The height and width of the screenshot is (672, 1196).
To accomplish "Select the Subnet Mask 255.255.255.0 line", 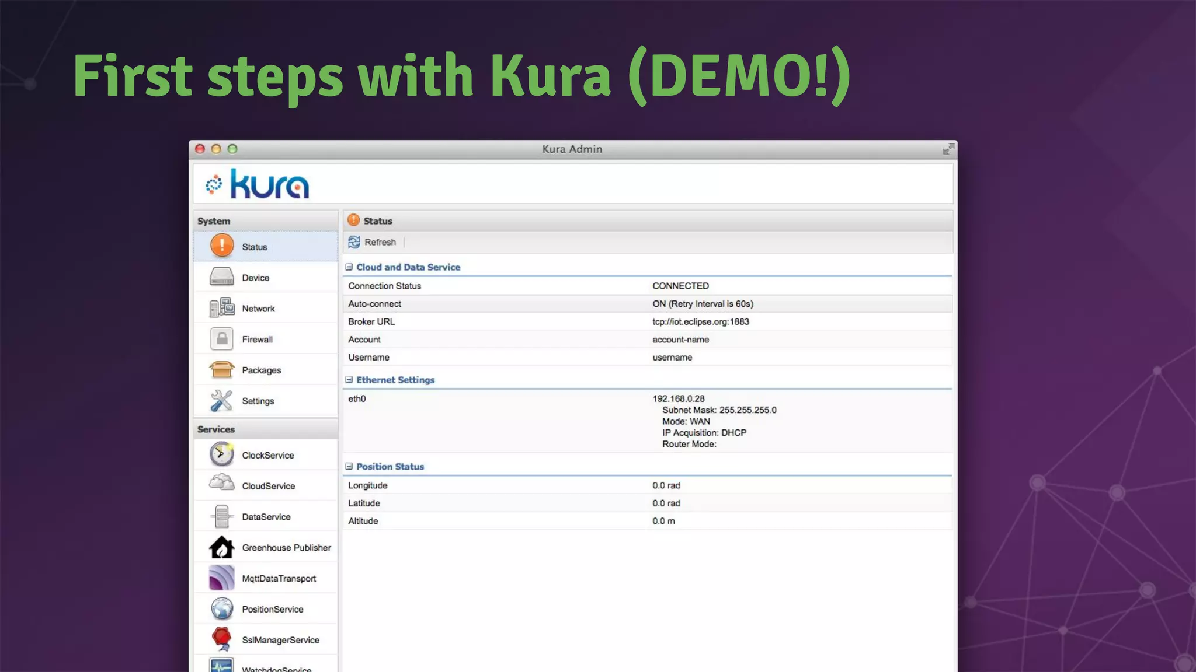I will (719, 410).
